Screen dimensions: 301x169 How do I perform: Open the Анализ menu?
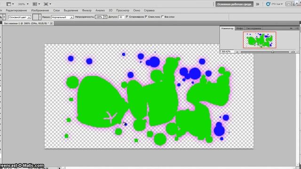100,10
